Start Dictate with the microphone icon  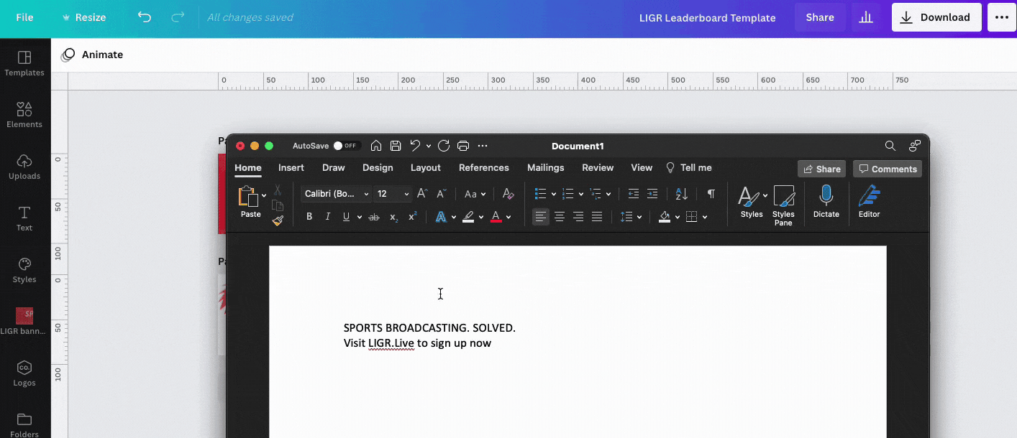click(826, 202)
